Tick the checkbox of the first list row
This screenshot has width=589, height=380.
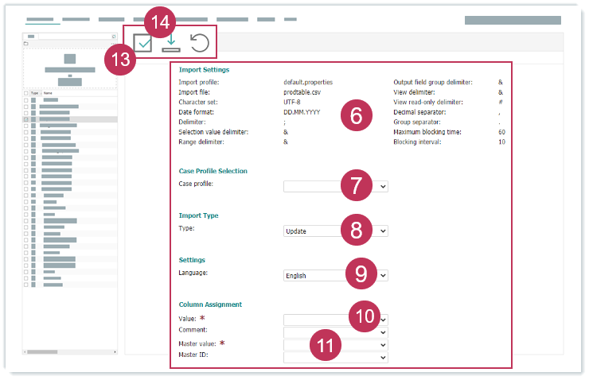(x=26, y=100)
